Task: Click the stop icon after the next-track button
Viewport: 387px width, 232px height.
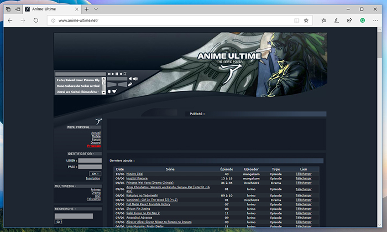Action: point(125,74)
